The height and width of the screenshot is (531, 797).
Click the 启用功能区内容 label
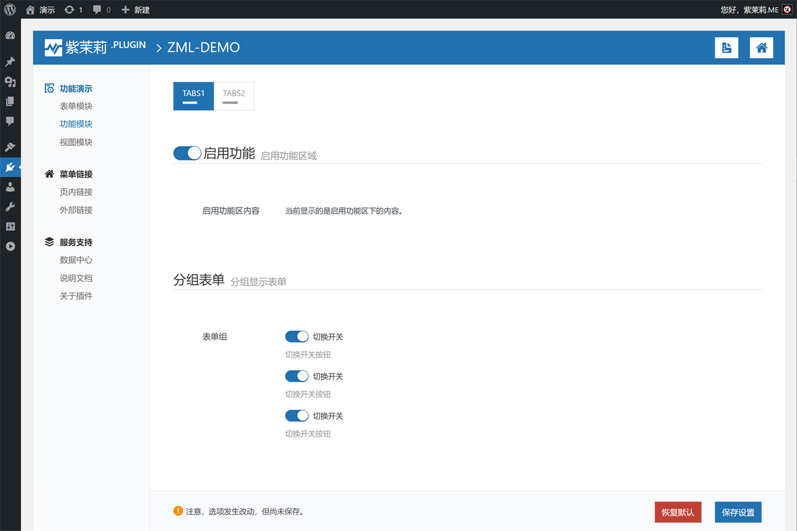pyautogui.click(x=231, y=211)
